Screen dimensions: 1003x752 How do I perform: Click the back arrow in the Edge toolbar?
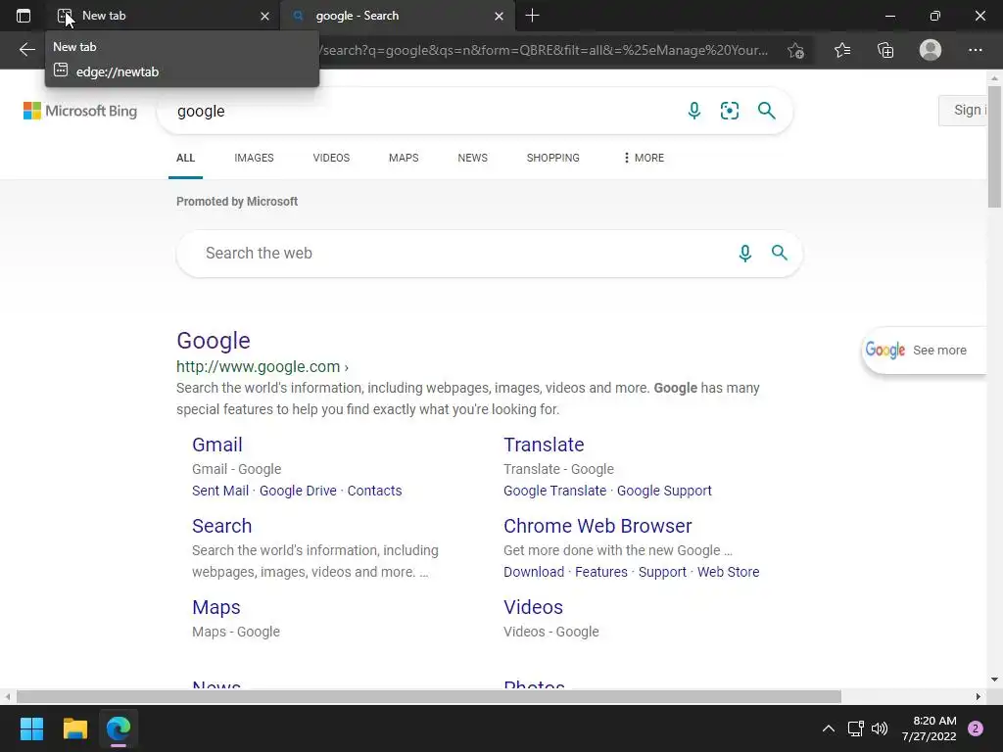pyautogui.click(x=26, y=50)
